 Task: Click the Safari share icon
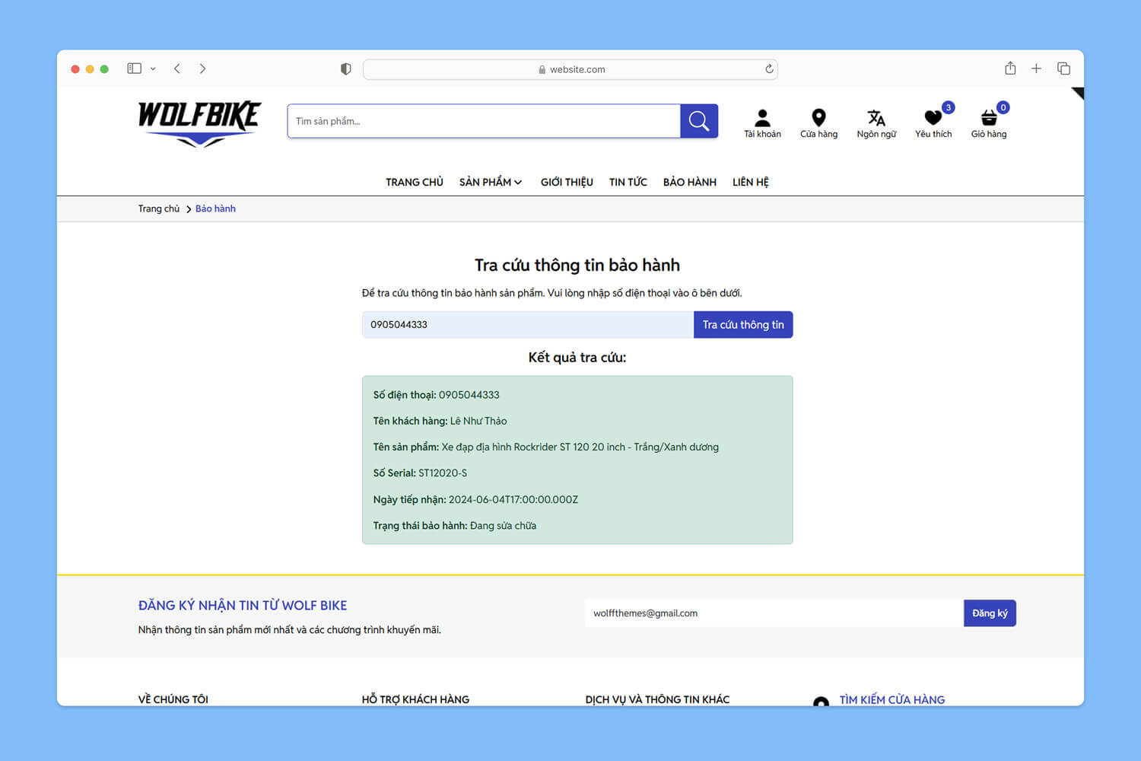click(x=1010, y=68)
